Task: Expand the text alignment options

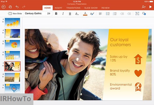Action: click(x=100, y=14)
